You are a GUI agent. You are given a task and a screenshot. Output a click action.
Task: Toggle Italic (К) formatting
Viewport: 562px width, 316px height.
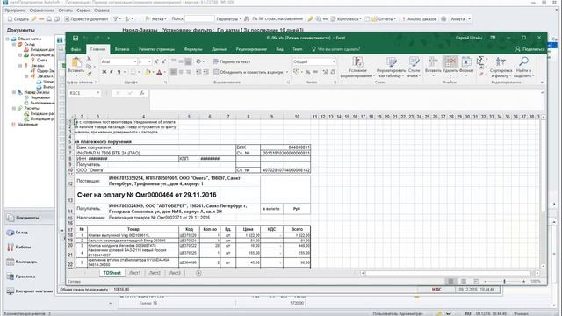tap(112, 72)
